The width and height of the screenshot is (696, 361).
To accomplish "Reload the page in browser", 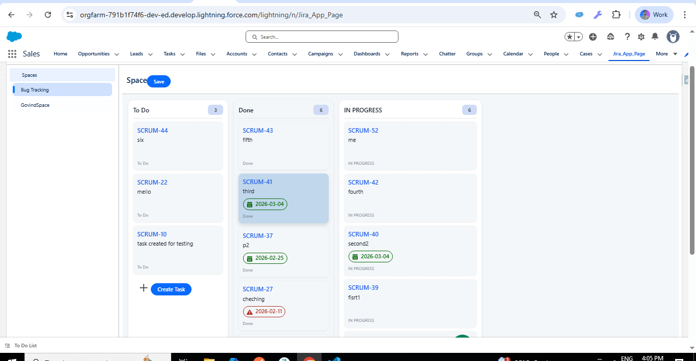I will [x=48, y=15].
